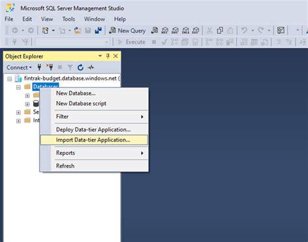Open the File menu

click(9, 19)
